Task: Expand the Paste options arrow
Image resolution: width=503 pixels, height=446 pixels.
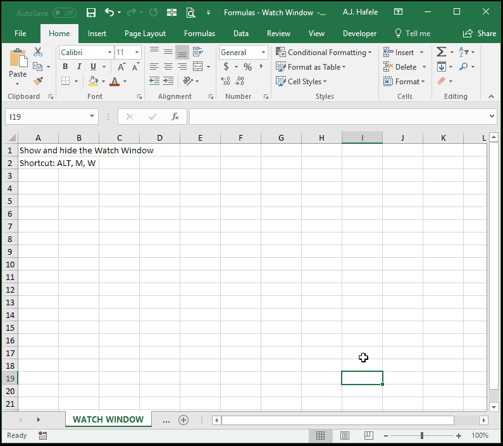Action: pos(18,84)
